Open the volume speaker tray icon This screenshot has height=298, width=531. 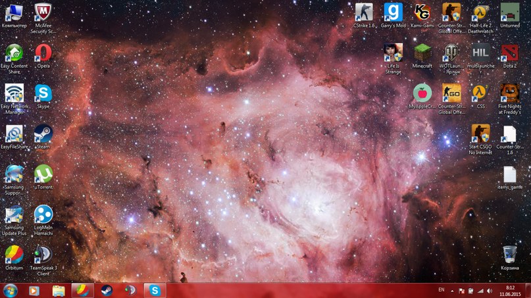[490, 291]
